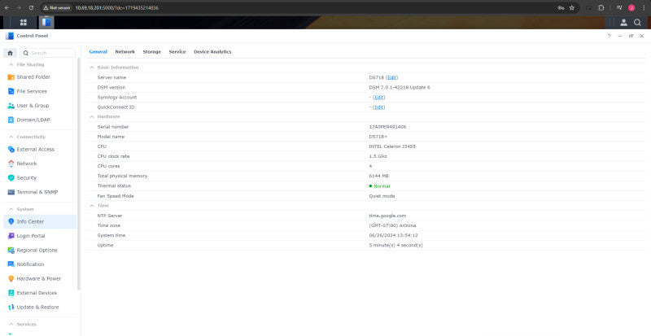This screenshot has height=336, width=651.
Task: Collapse the Hardware section
Action: pyautogui.click(x=92, y=116)
